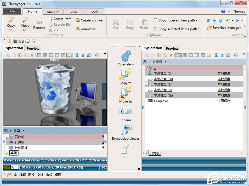
Task: Click the 49% disk usage bar
Action: point(11,167)
